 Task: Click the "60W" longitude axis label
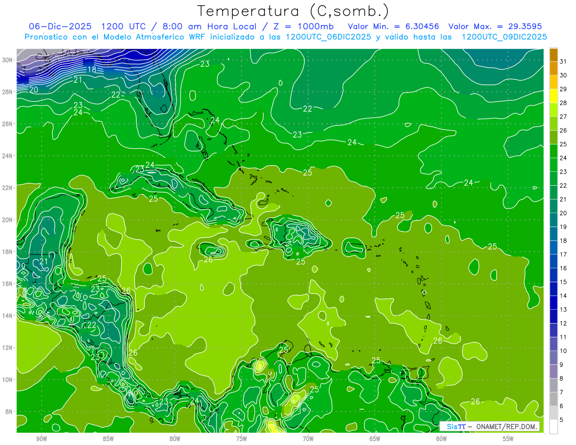click(x=442, y=439)
